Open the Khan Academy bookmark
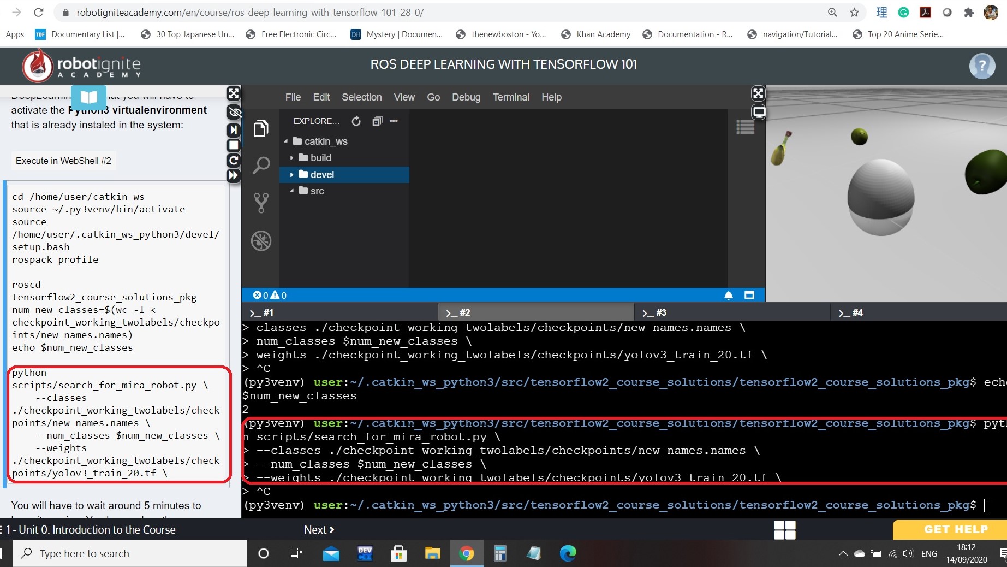The image size is (1007, 567). (x=595, y=34)
